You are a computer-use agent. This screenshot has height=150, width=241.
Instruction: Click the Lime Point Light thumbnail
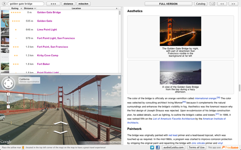coord(5,31)
